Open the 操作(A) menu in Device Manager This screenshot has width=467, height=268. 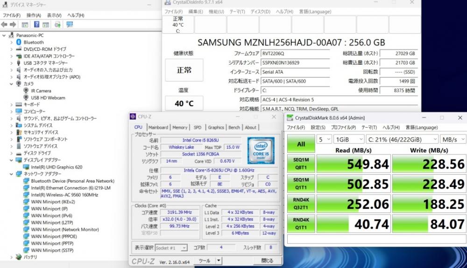(33, 15)
